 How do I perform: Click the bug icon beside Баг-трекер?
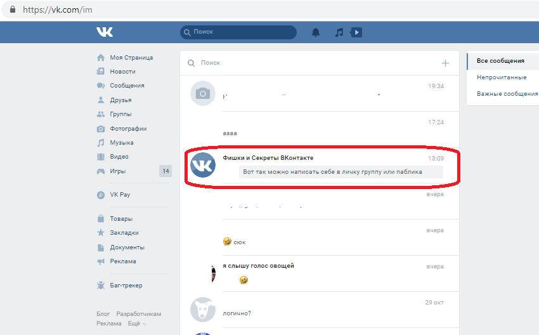(x=101, y=285)
